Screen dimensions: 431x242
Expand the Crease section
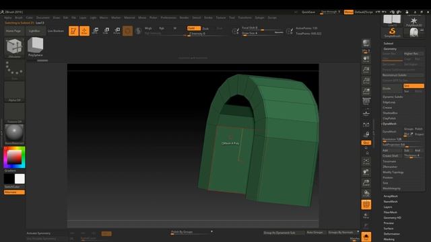click(387, 108)
